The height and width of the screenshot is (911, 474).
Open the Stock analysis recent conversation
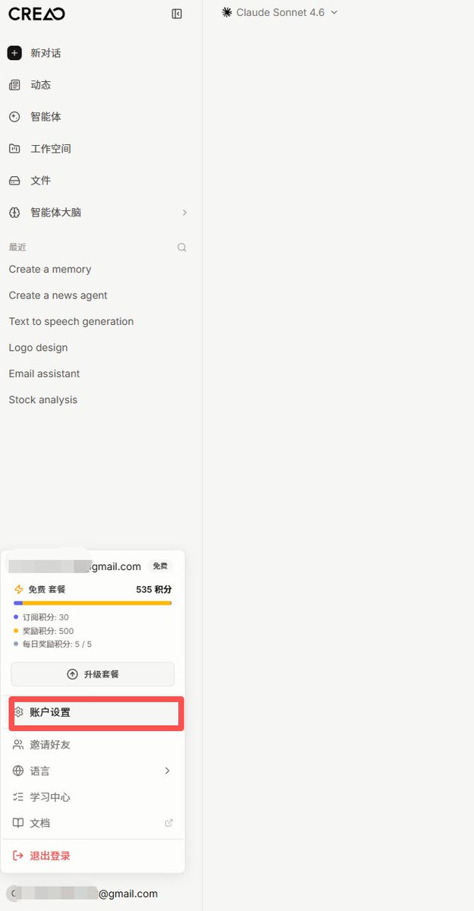point(43,400)
